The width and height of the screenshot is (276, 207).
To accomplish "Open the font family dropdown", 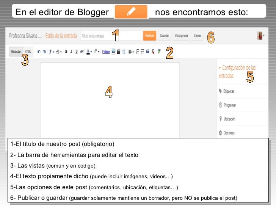I will tap(52, 52).
